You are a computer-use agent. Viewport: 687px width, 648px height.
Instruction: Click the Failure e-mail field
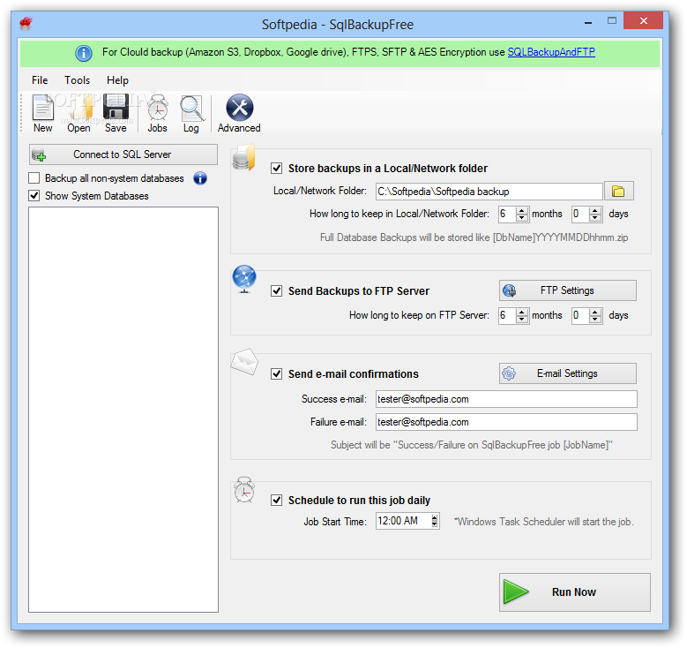506,422
